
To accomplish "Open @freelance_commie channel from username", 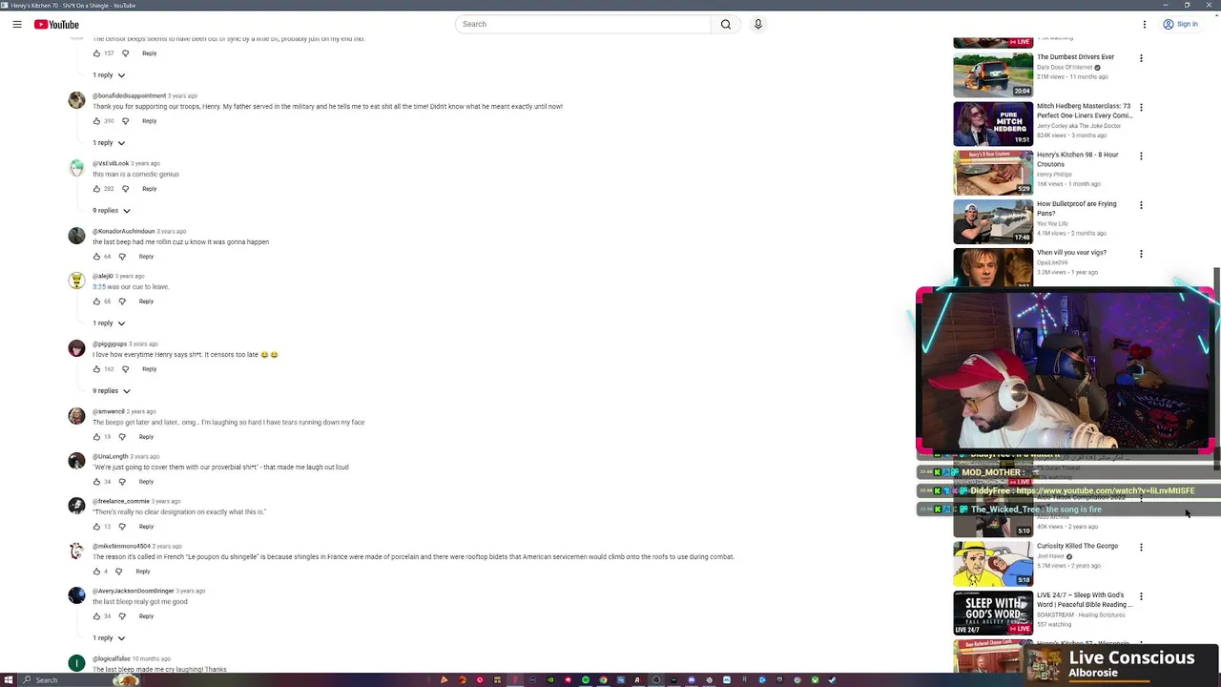I will 121,501.
